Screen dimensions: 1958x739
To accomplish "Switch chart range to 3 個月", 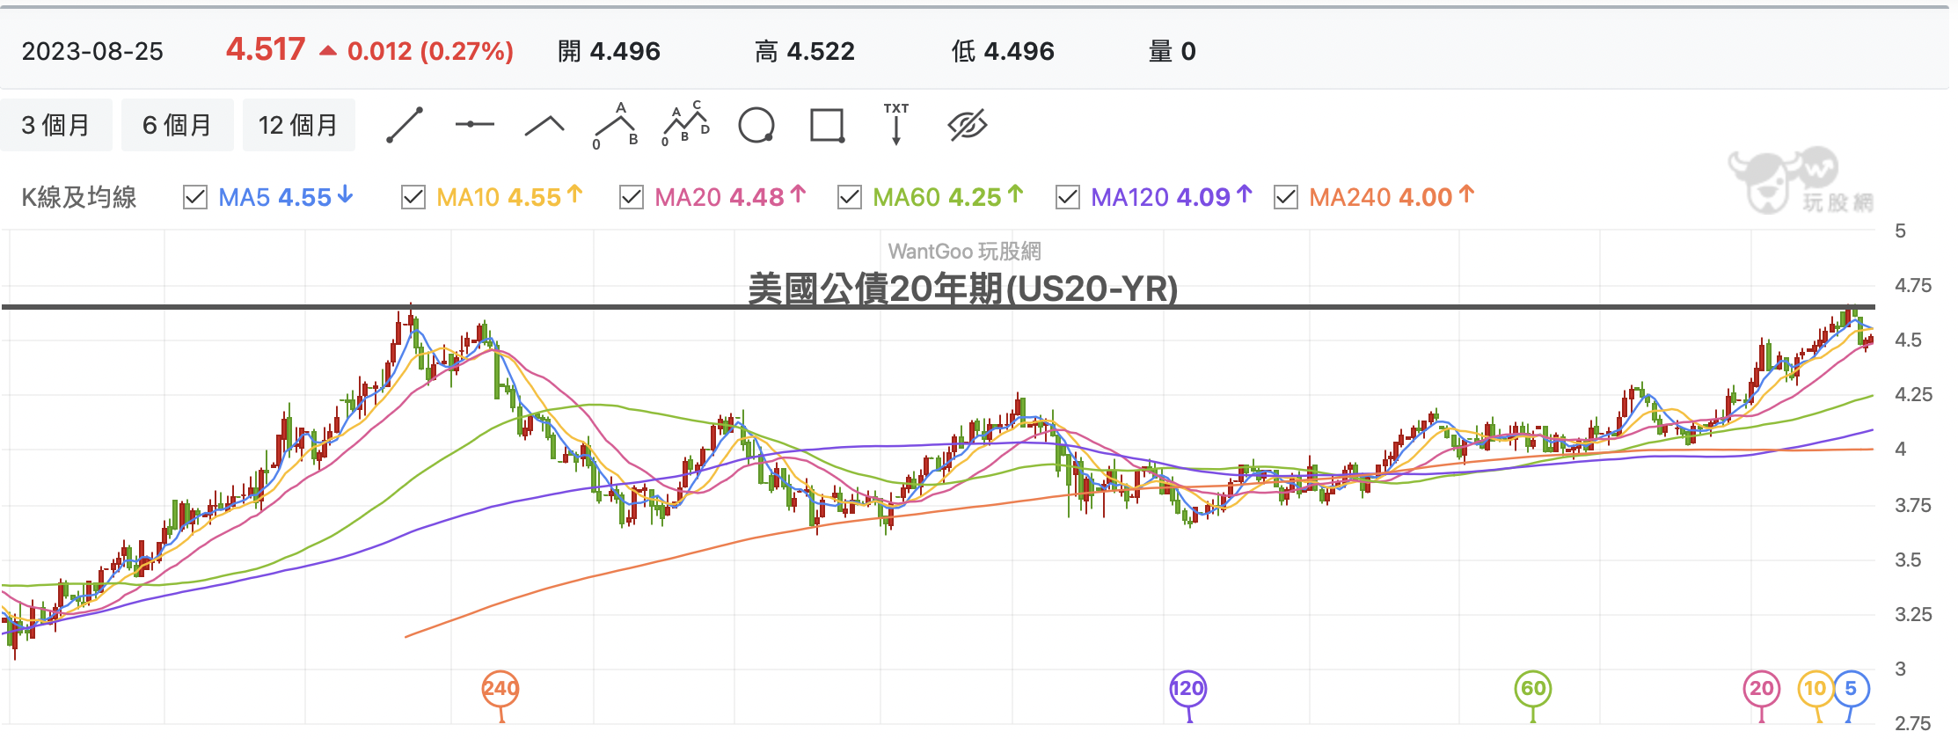I will 56,125.
